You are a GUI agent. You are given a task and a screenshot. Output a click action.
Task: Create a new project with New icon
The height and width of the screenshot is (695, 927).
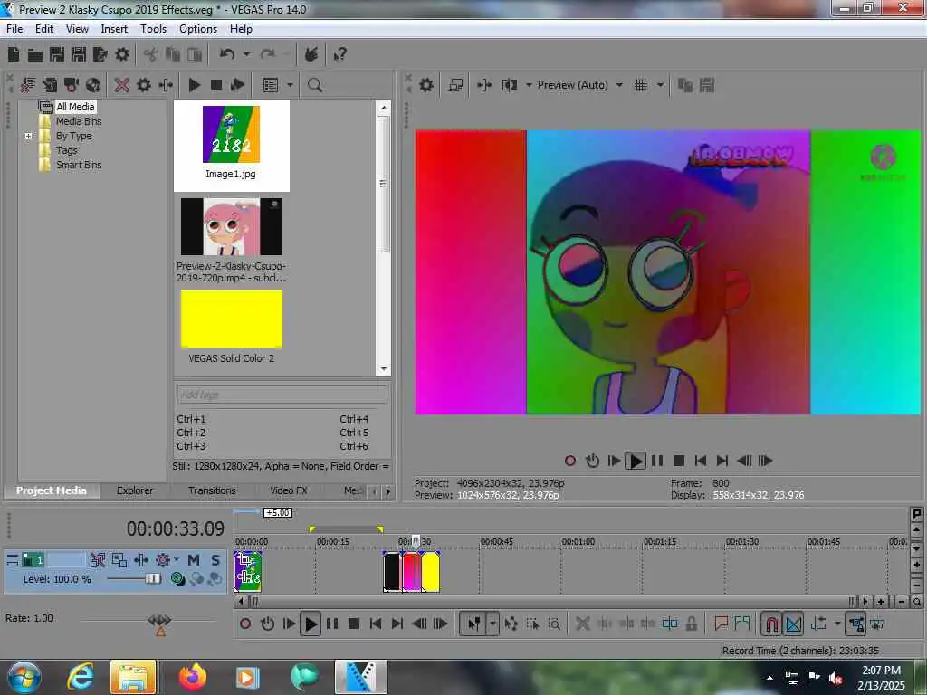13,54
